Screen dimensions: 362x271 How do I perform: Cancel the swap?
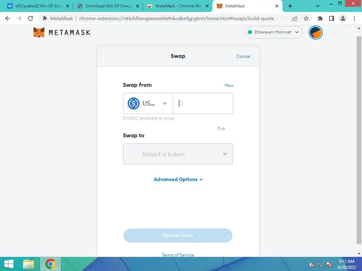point(243,56)
